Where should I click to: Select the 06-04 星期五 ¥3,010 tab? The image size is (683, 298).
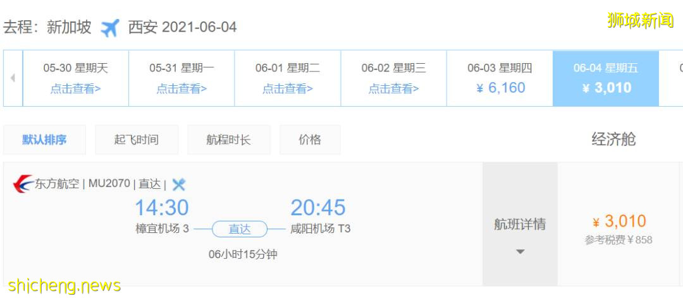point(606,78)
